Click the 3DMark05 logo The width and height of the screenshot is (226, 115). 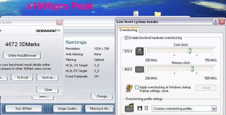(48, 31)
